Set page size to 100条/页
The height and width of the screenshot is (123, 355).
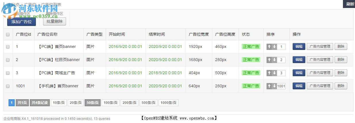click(x=111, y=103)
